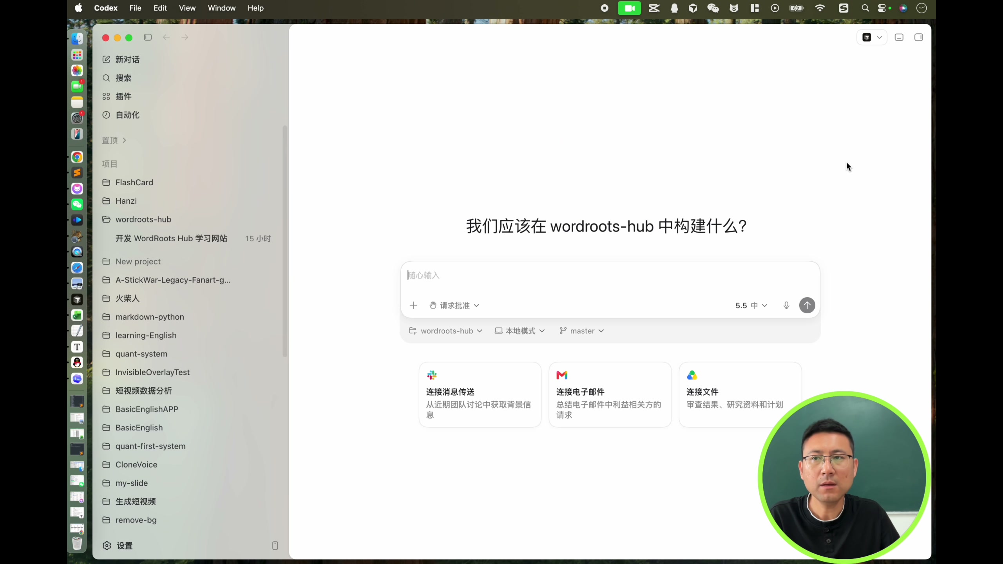
Task: Open the 请求批准 approval dropdown
Action: (454, 305)
